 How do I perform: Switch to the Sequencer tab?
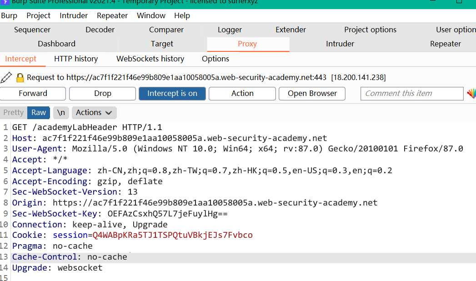32,30
